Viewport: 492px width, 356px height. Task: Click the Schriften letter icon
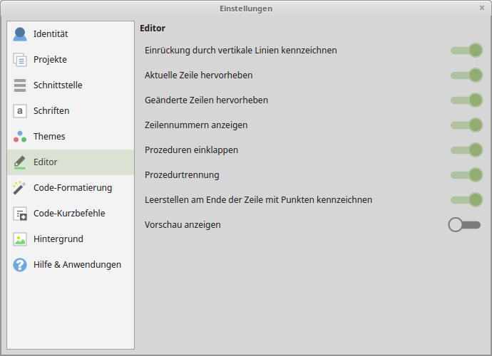[x=20, y=111]
